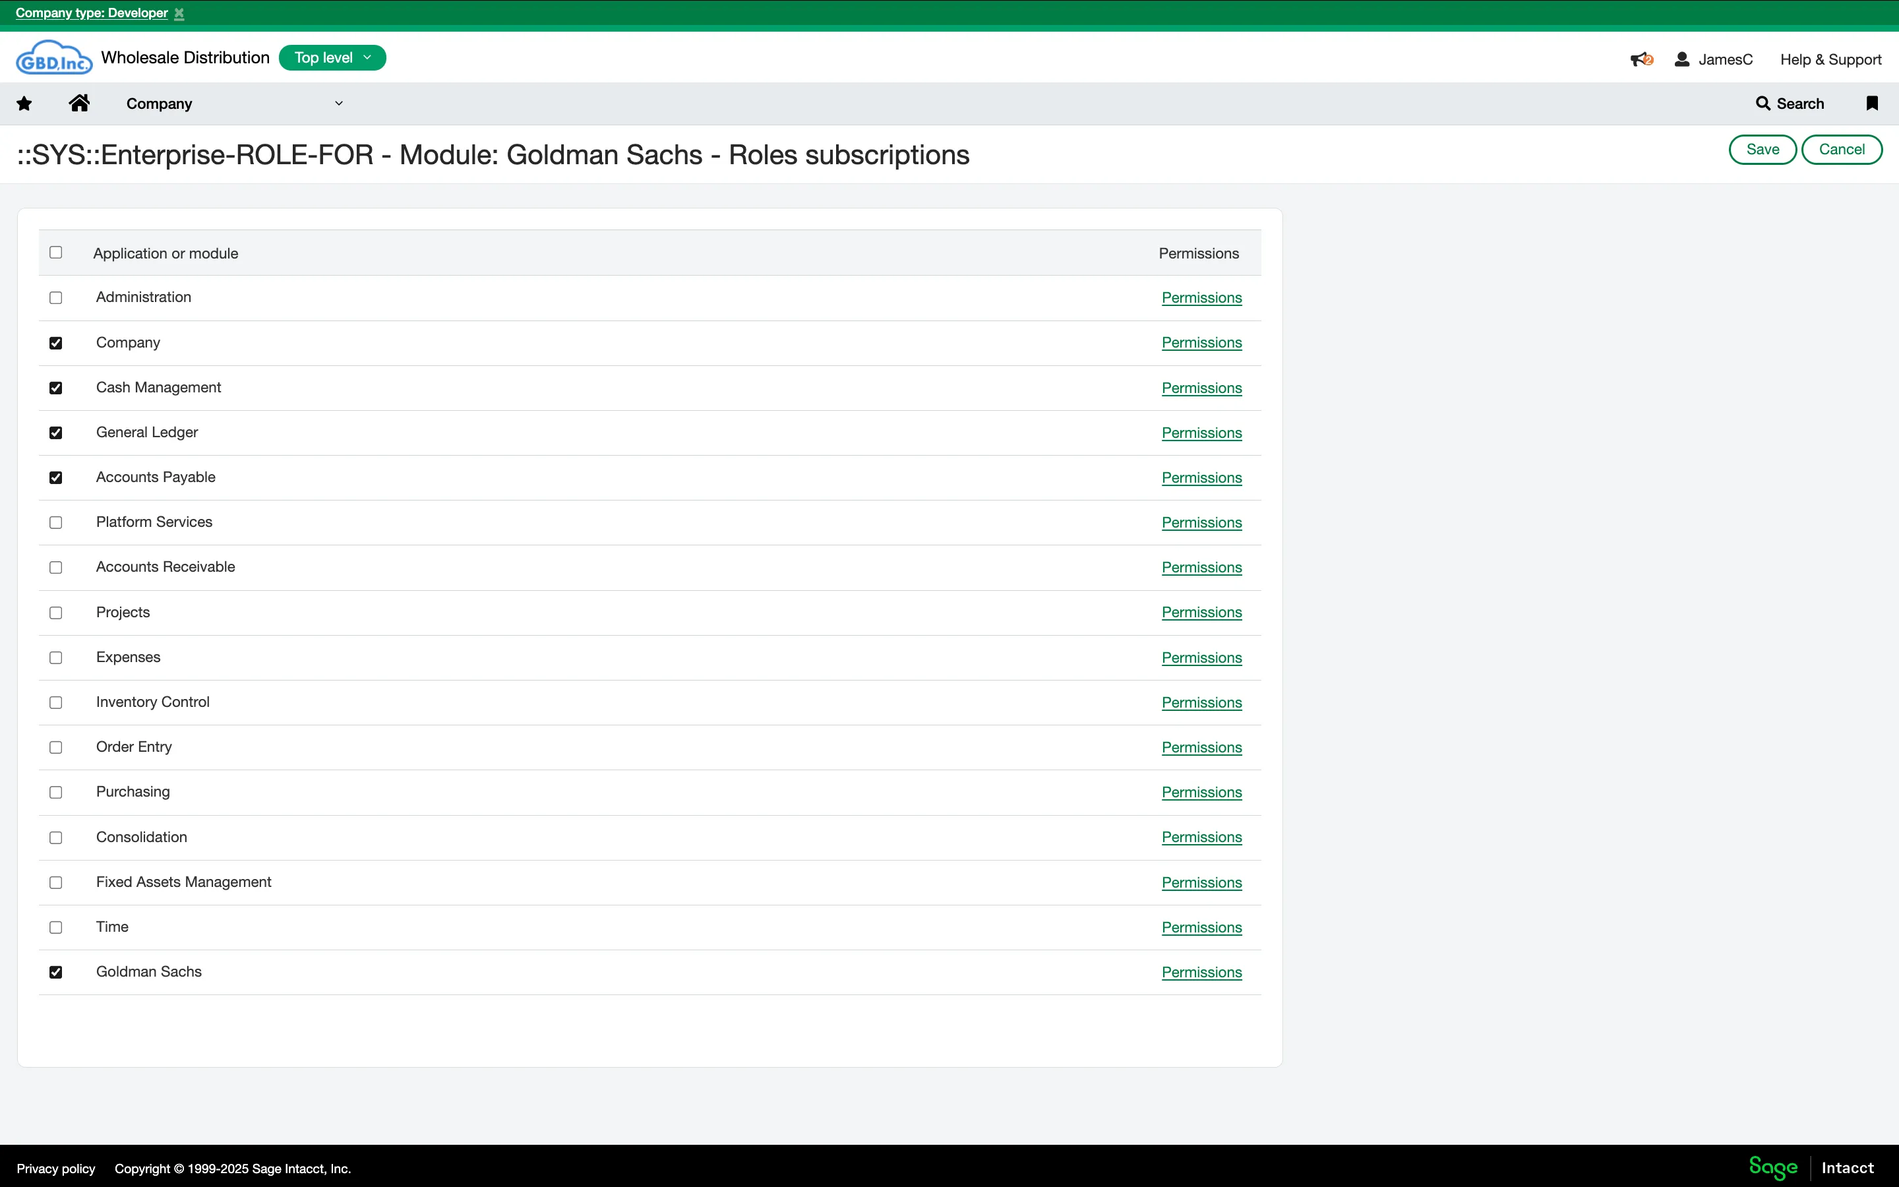Open the Search option
Screen dimensions: 1899x1187
pyautogui.click(x=1790, y=104)
